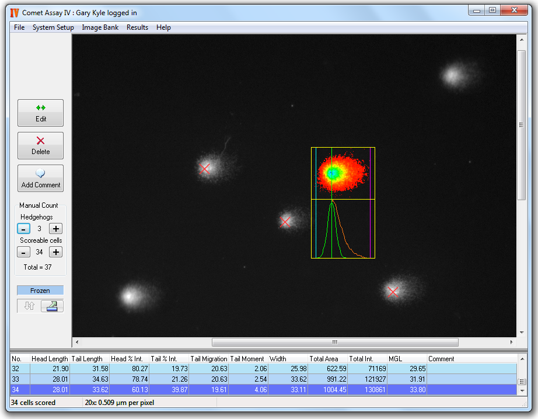538x419 pixels.
Task: Decrease the Scoreable cells count
Action: (x=23, y=252)
